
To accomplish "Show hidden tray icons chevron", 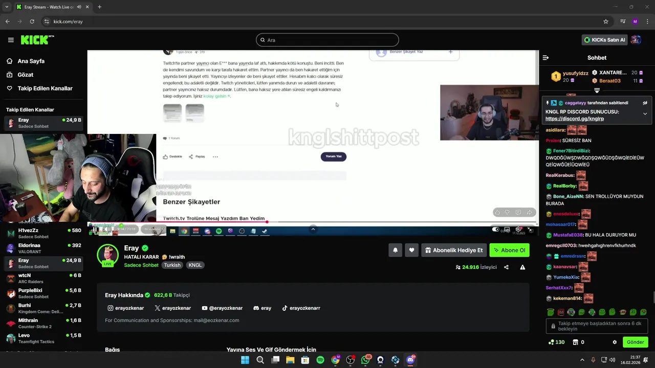I will point(582,360).
